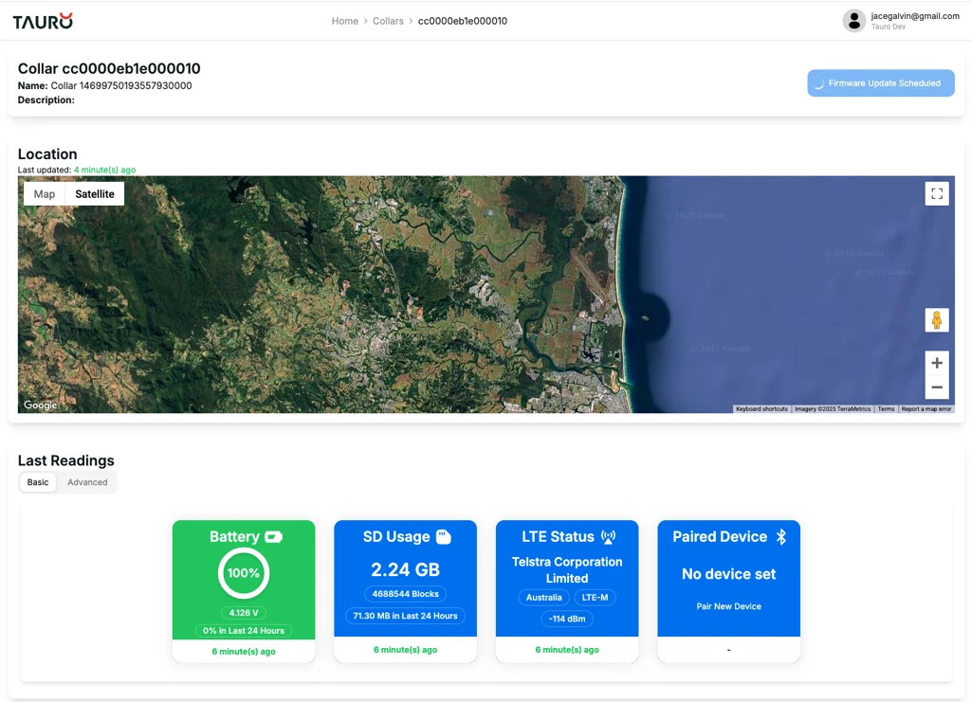Click the Street View pegman icon
This screenshot has width=971, height=702.
click(x=936, y=320)
